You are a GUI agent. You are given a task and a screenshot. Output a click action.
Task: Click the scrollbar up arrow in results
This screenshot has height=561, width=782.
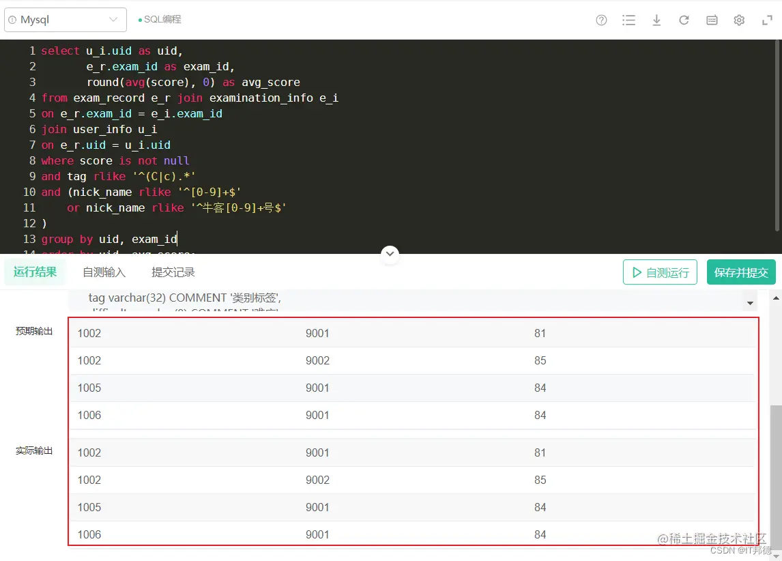[x=776, y=298]
